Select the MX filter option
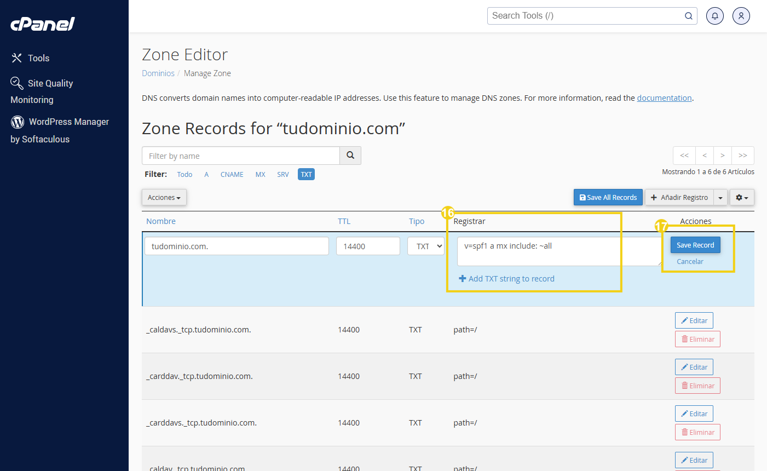 point(260,174)
